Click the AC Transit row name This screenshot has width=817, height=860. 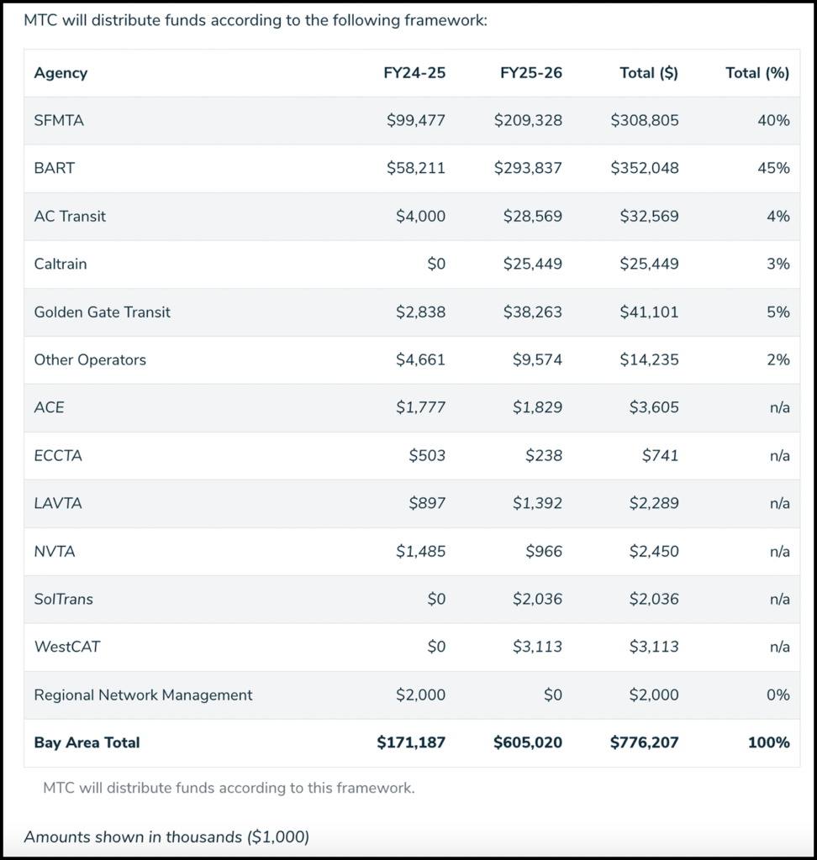click(x=70, y=216)
